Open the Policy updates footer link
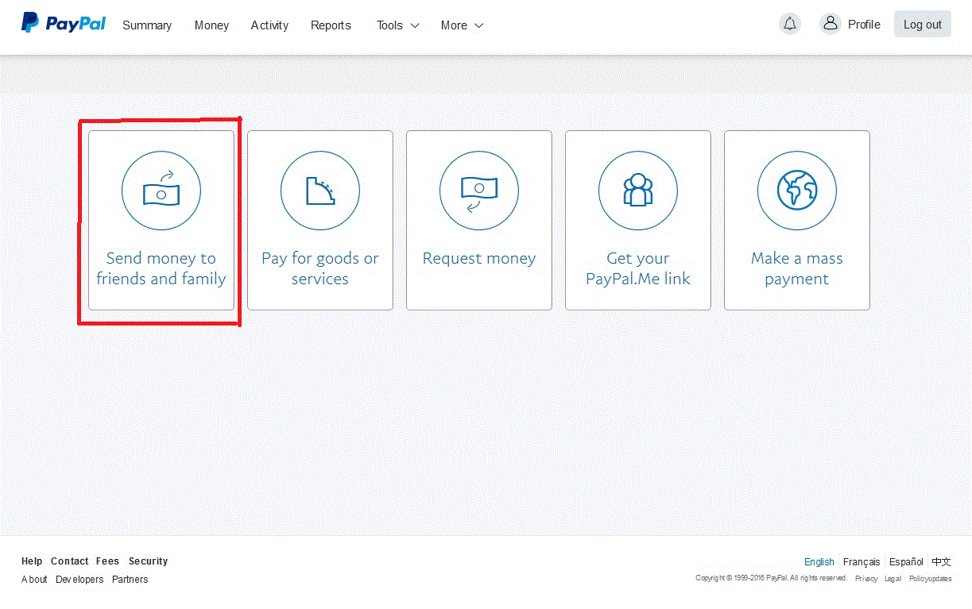The width and height of the screenshot is (972, 609). 931,579
